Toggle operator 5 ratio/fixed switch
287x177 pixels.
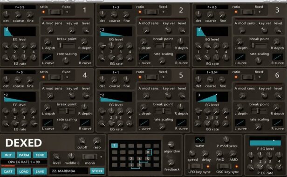click(x=151, y=77)
